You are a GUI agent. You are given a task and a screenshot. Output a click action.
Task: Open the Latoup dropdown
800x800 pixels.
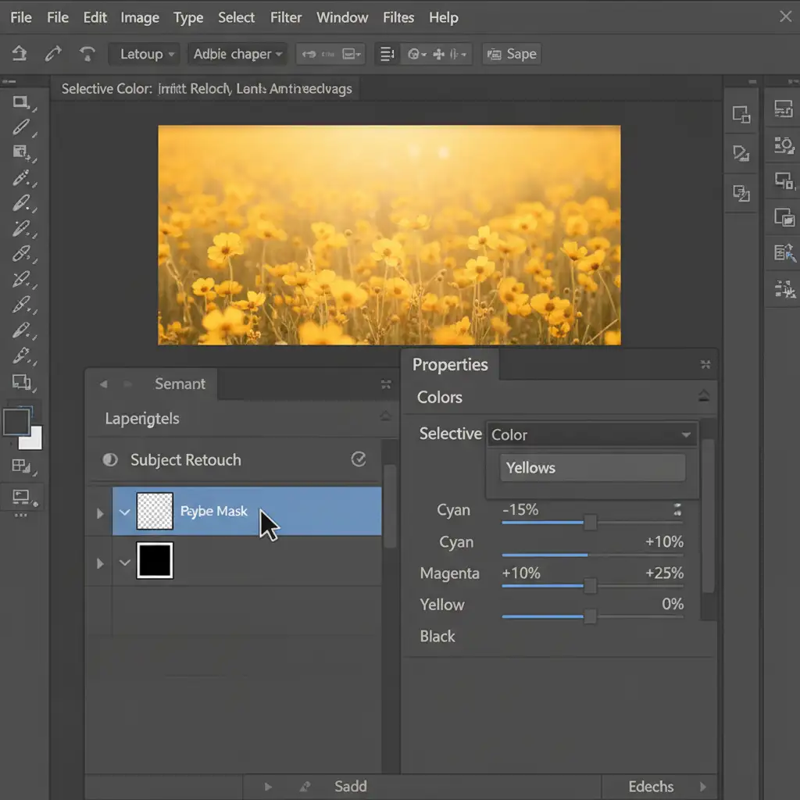pos(144,54)
